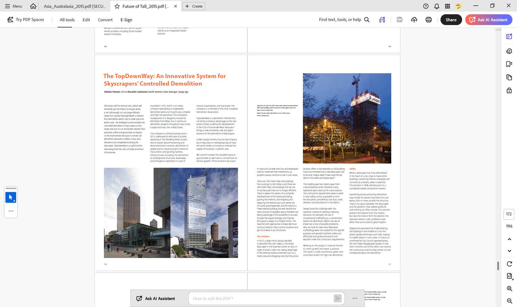Print the document using printer icon

[429, 20]
